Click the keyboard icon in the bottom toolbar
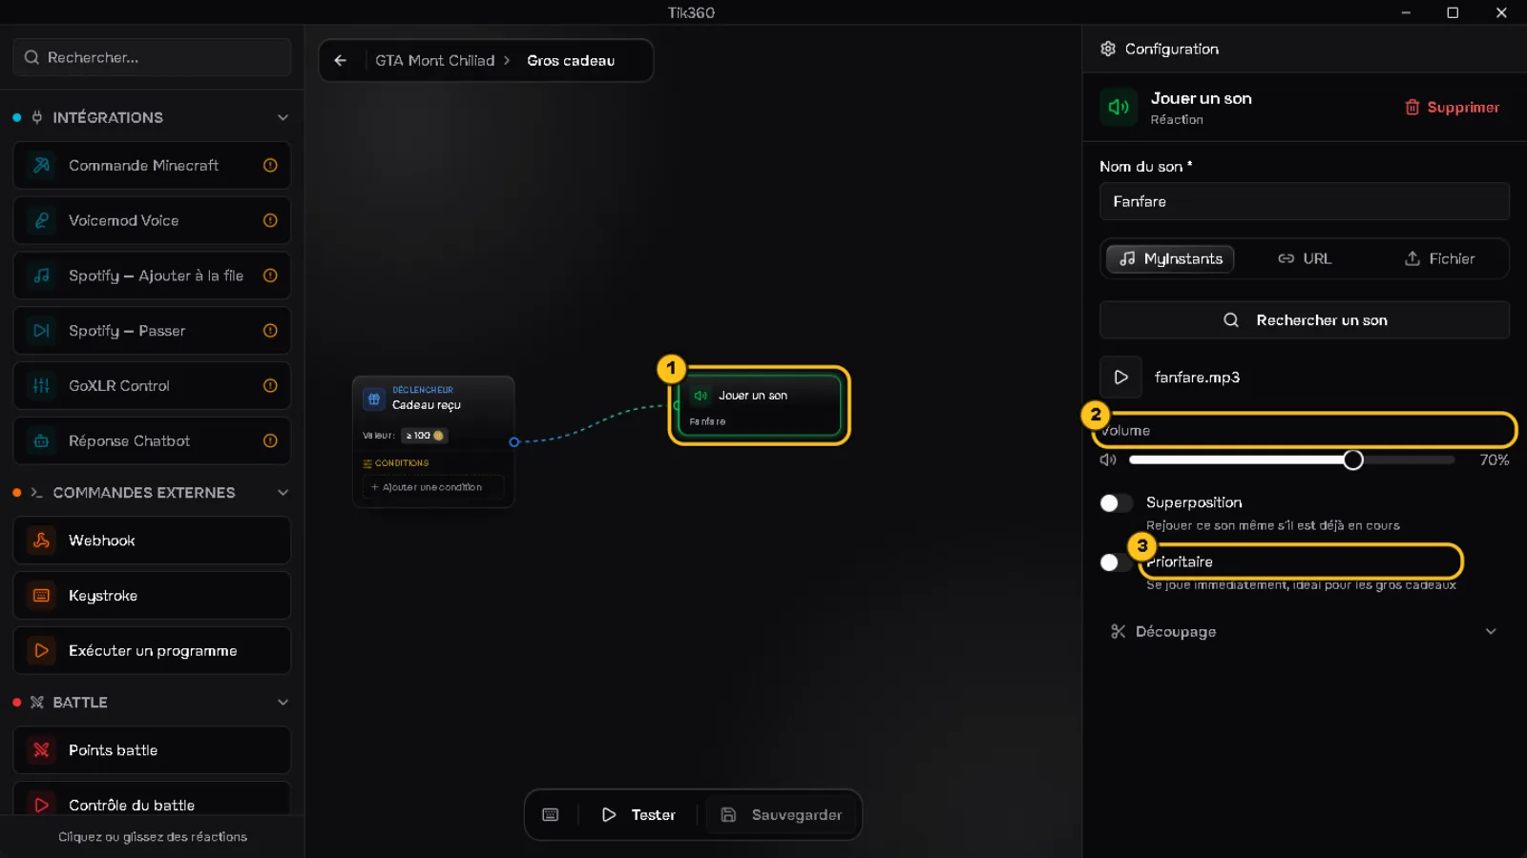1527x858 pixels. click(551, 815)
